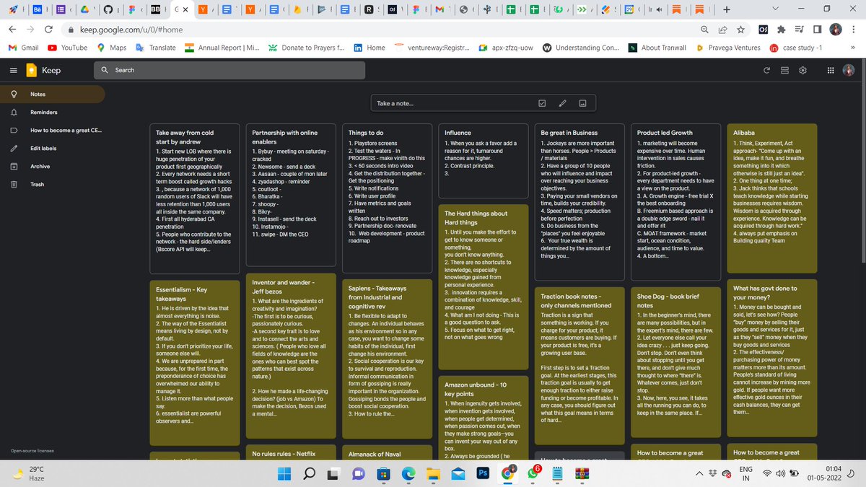Share this page from address bar
Image resolution: width=866 pixels, height=487 pixels.
pyautogui.click(x=722, y=30)
